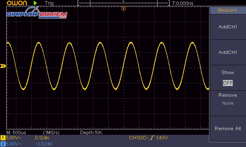Click the OWON logo

point(17,3)
